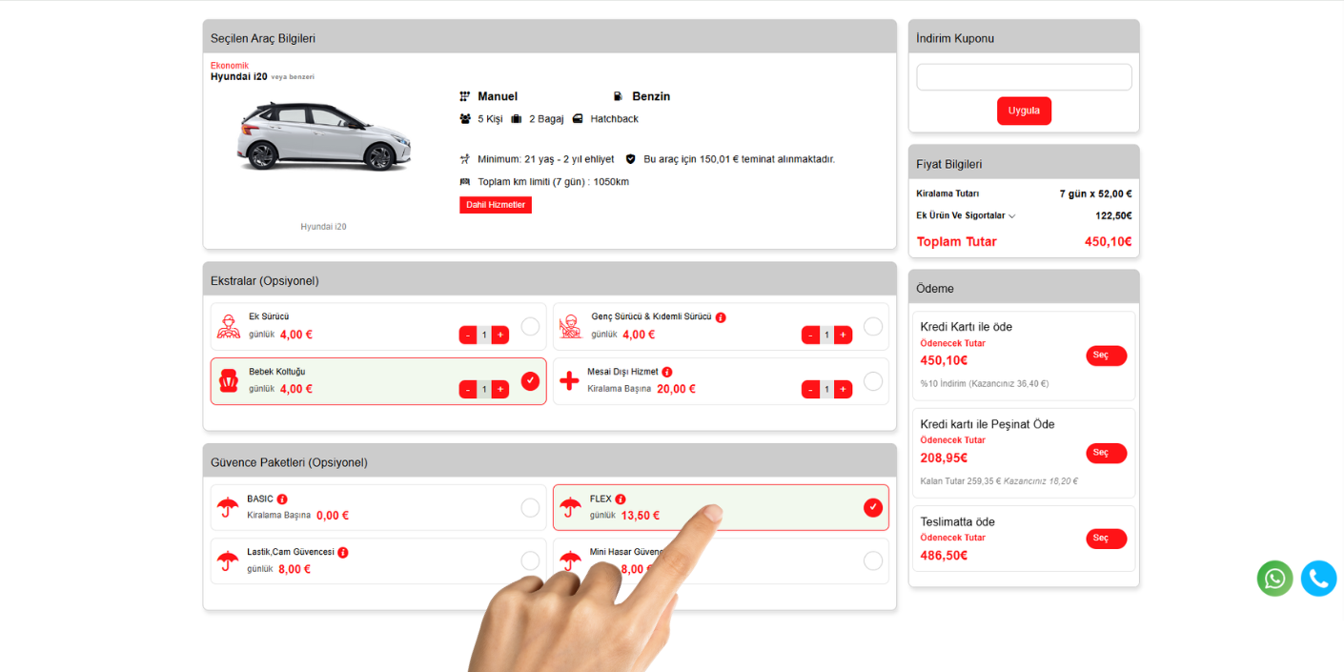Viewport: 1344px width, 672px height.
Task: Deselect the checked Bebek Koltuğu option
Action: tap(530, 381)
